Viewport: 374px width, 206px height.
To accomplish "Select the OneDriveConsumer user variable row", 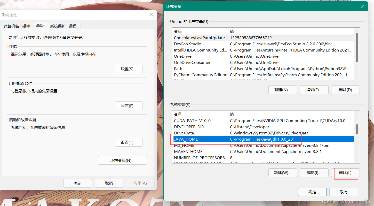I will click(x=263, y=62).
